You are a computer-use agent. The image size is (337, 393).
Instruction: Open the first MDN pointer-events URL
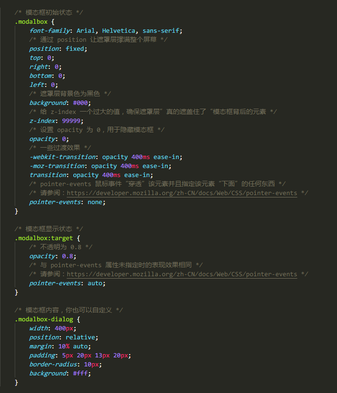pyautogui.click(x=182, y=193)
